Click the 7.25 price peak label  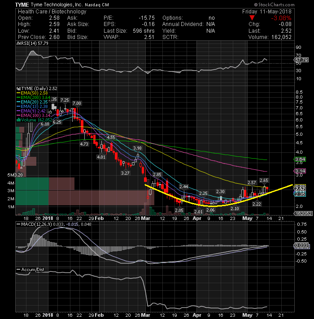point(65,100)
